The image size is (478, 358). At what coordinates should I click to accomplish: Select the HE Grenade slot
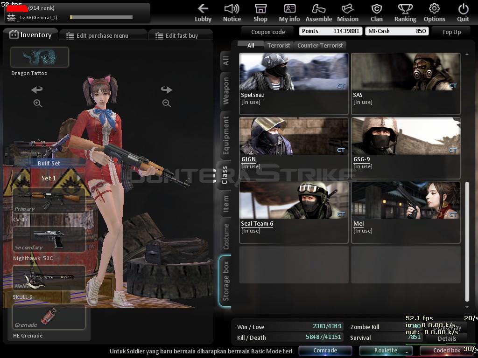pyautogui.click(x=49, y=317)
